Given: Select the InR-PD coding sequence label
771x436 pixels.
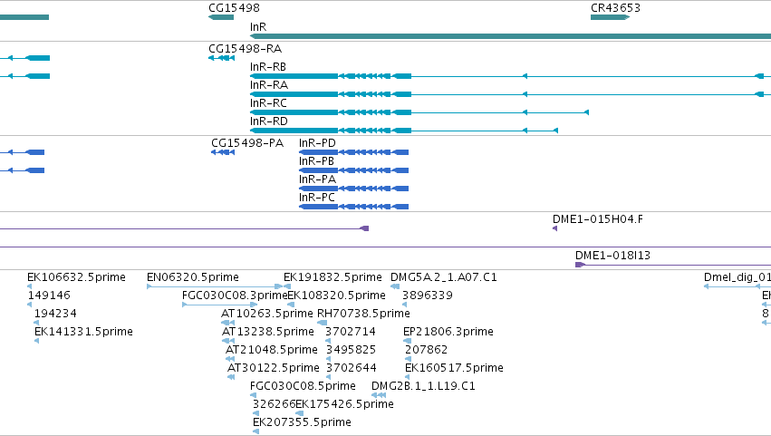Looking at the screenshot, I should click(318, 143).
